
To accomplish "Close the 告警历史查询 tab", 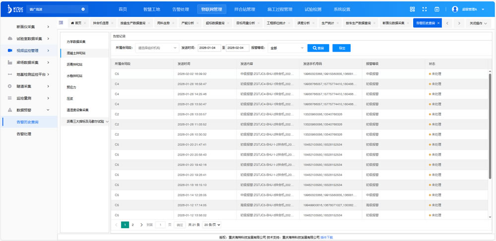I will click(438, 23).
